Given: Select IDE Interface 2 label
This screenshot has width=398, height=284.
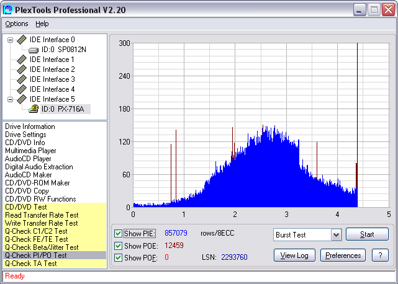Looking at the screenshot, I should pos(52,69).
